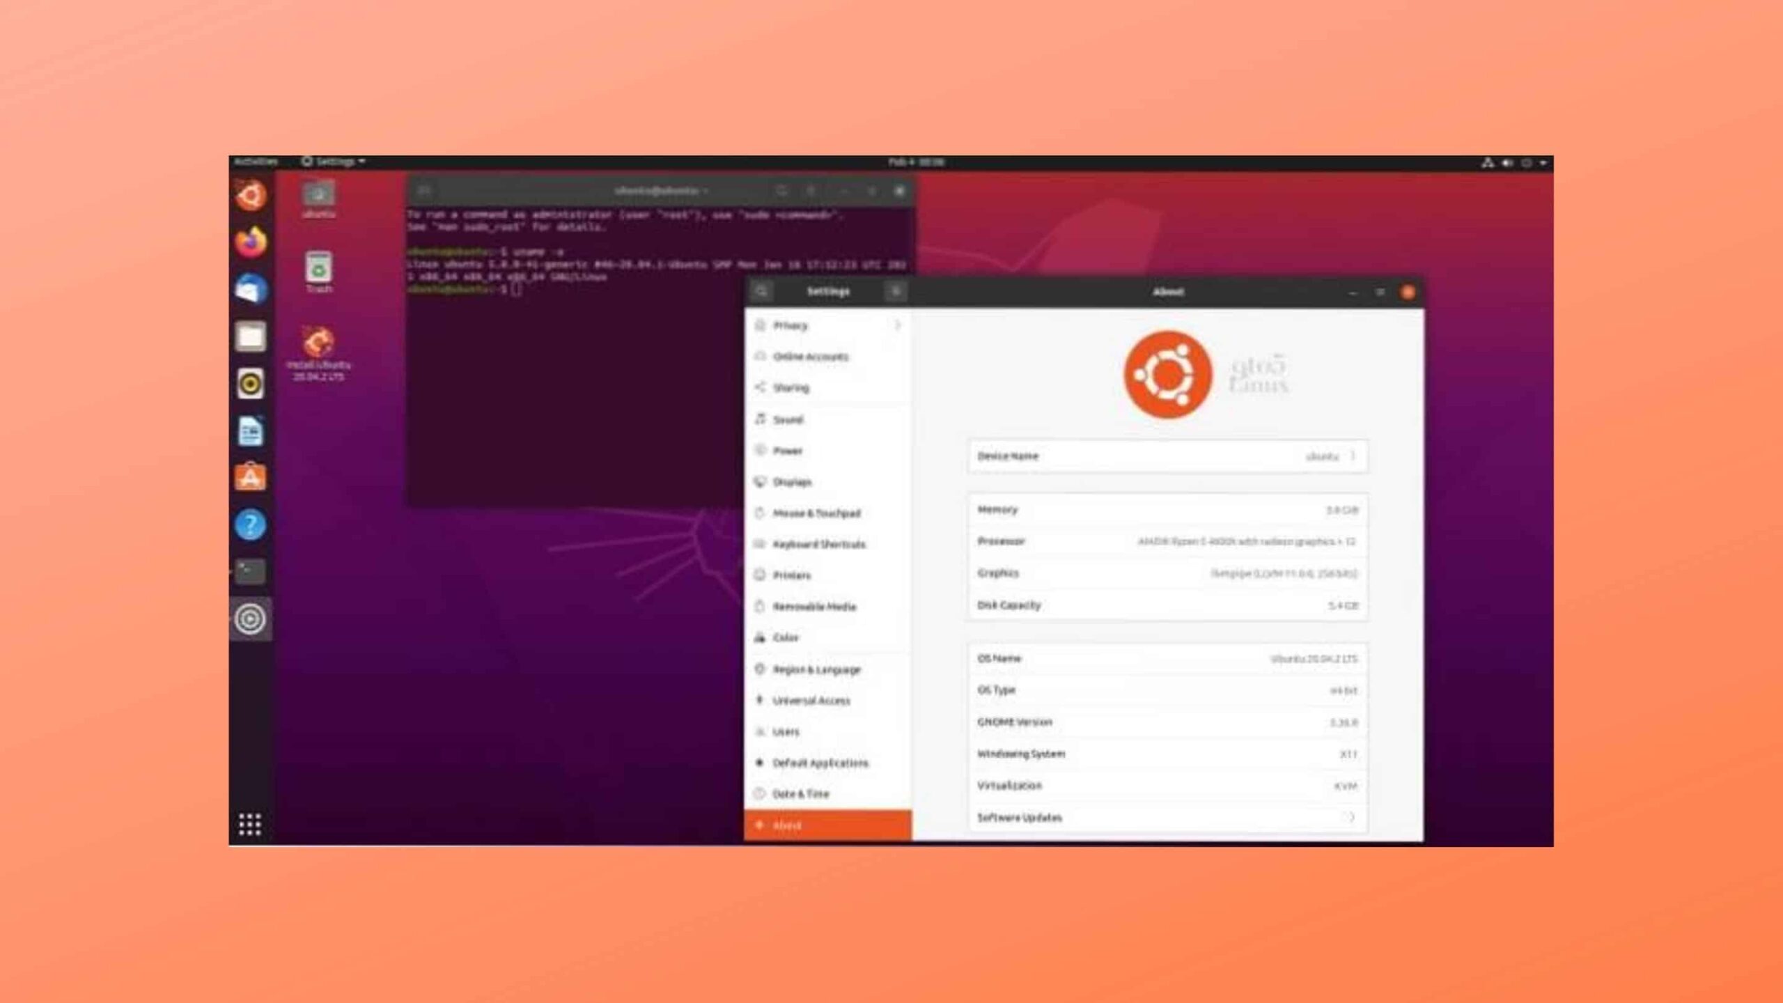Select Color in Settings sidebar
1783x1003 pixels.
pyautogui.click(x=828, y=638)
